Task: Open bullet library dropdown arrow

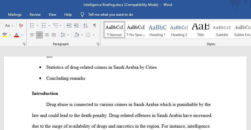Action: coord(37,26)
